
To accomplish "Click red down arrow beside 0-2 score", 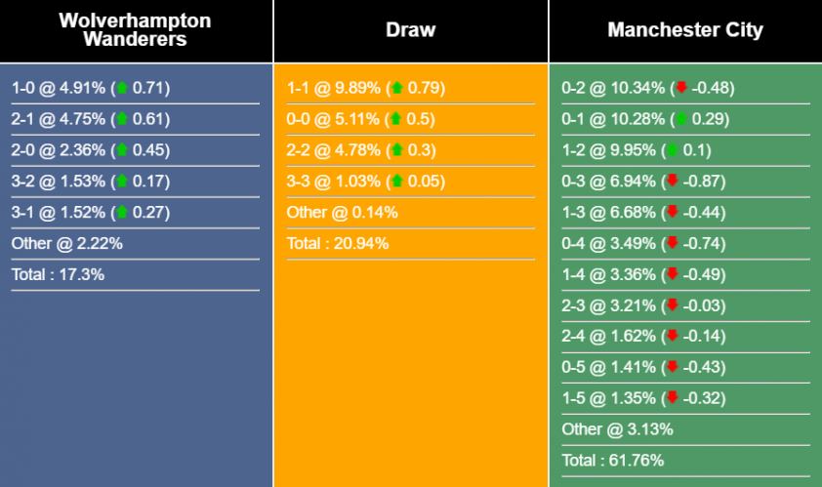I will point(681,88).
